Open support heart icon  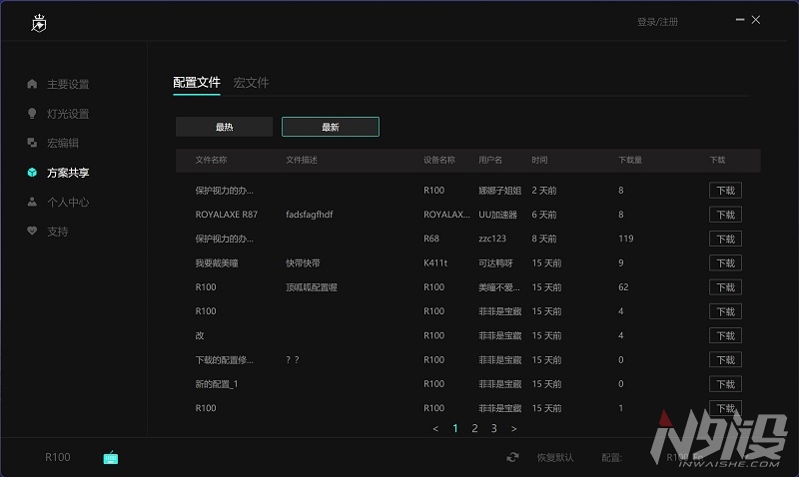(x=32, y=231)
